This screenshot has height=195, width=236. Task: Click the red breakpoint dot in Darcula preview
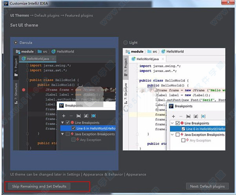coord(24,89)
